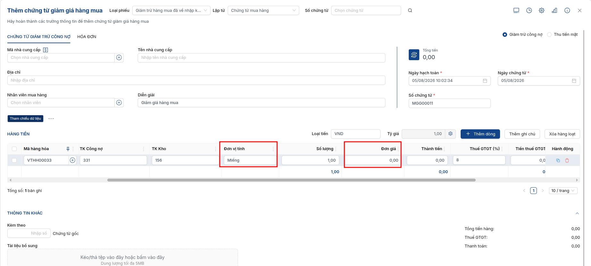Open the Lập từ Chứng từ mua hàng dropdown
Screen dimensions: 591x266
(263, 11)
